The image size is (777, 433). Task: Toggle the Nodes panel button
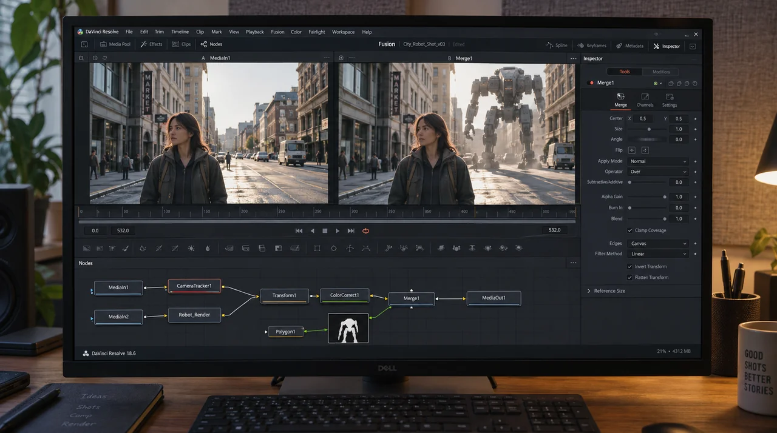(211, 44)
